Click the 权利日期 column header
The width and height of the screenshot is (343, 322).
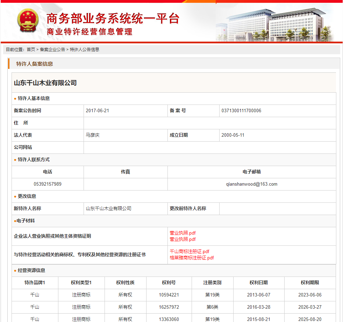[259, 282]
